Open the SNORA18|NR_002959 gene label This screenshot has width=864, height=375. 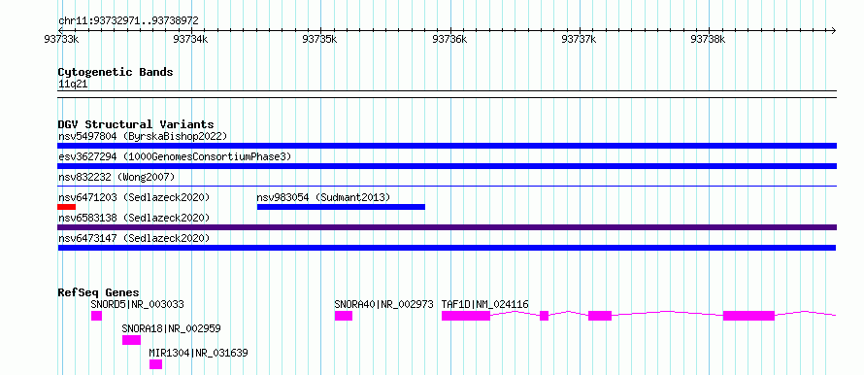[x=171, y=328]
